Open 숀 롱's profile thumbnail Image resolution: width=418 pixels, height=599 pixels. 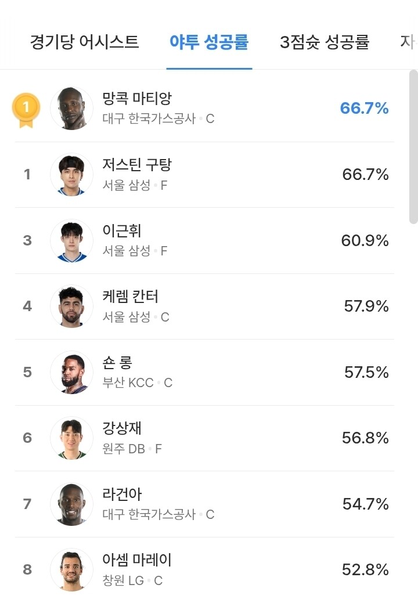[71, 372]
